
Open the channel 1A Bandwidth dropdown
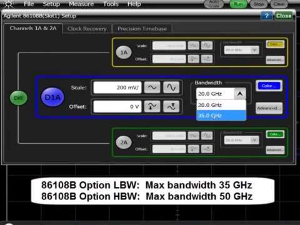click(x=242, y=50)
